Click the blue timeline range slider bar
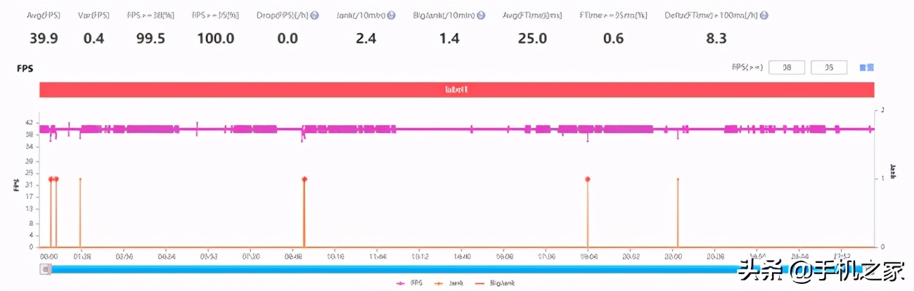The width and height of the screenshot is (914, 291). 457,269
